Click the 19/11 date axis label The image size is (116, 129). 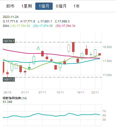click(x=80, y=93)
